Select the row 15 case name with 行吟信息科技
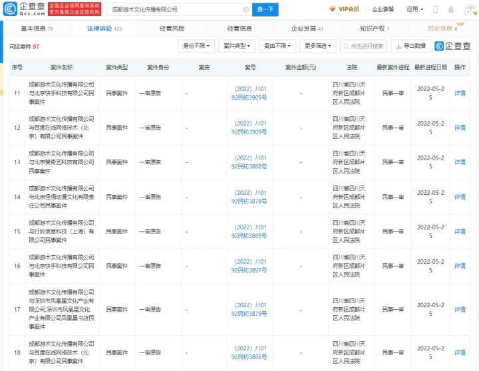Screen dimensions: 479x371 tap(61, 231)
